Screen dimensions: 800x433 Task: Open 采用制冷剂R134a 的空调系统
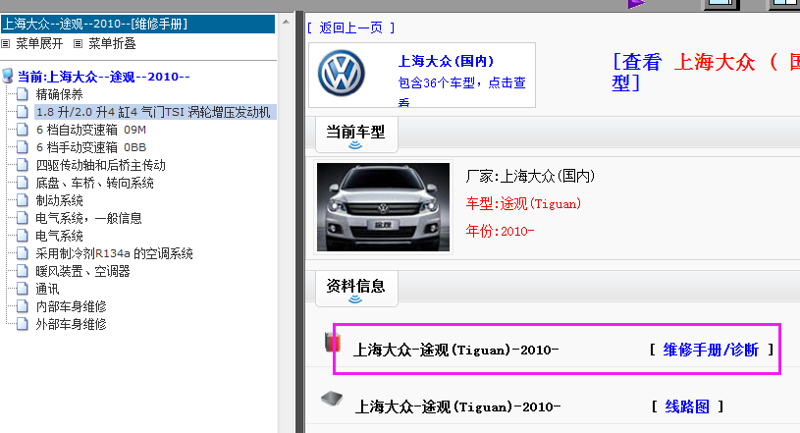(x=114, y=253)
